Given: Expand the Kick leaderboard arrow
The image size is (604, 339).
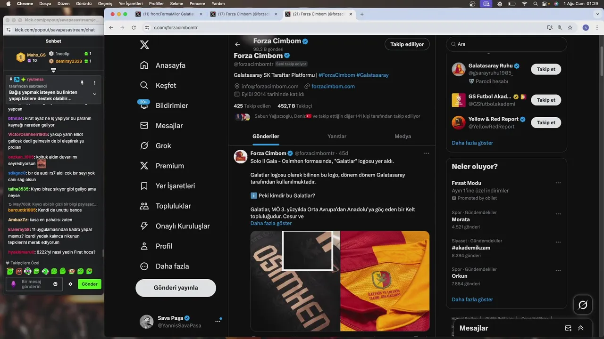Looking at the screenshot, I should click(53, 70).
